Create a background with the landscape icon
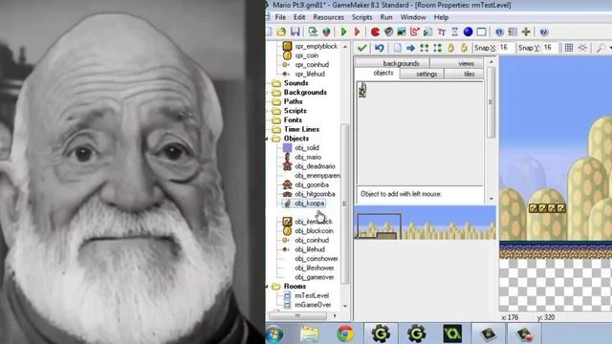Image resolution: width=612 pixels, height=344 pixels. point(402,32)
